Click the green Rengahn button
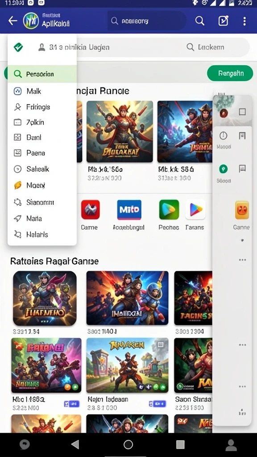This screenshot has height=457, width=257. (230, 73)
